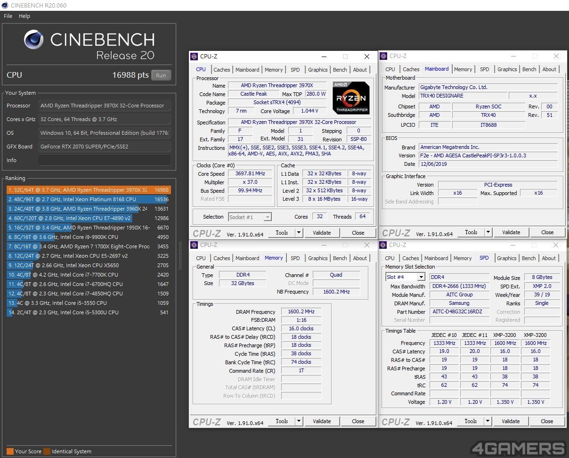Click CPU-Z icon in the CPU tab window
The width and height of the screenshot is (569, 458).
(194, 57)
